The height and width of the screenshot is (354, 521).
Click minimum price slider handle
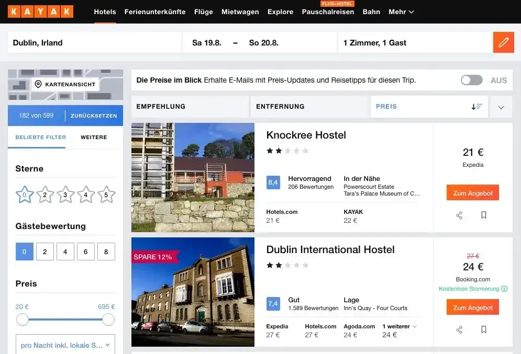coord(23,320)
